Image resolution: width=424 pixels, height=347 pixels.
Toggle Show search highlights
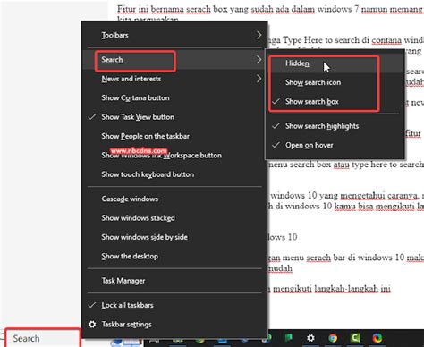point(335,126)
